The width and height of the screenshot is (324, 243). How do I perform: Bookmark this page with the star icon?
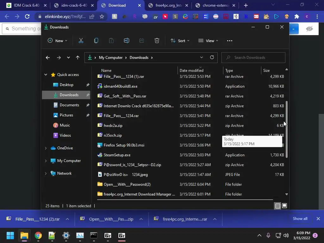click(x=102, y=16)
